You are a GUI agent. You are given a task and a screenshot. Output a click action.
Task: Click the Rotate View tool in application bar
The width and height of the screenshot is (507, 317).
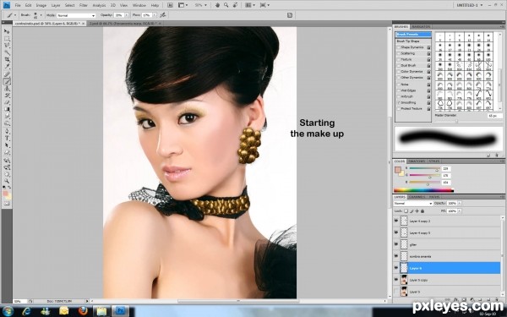[x=236, y=5]
